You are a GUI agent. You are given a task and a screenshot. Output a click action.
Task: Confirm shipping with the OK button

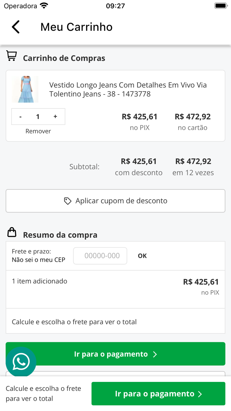[142, 255]
